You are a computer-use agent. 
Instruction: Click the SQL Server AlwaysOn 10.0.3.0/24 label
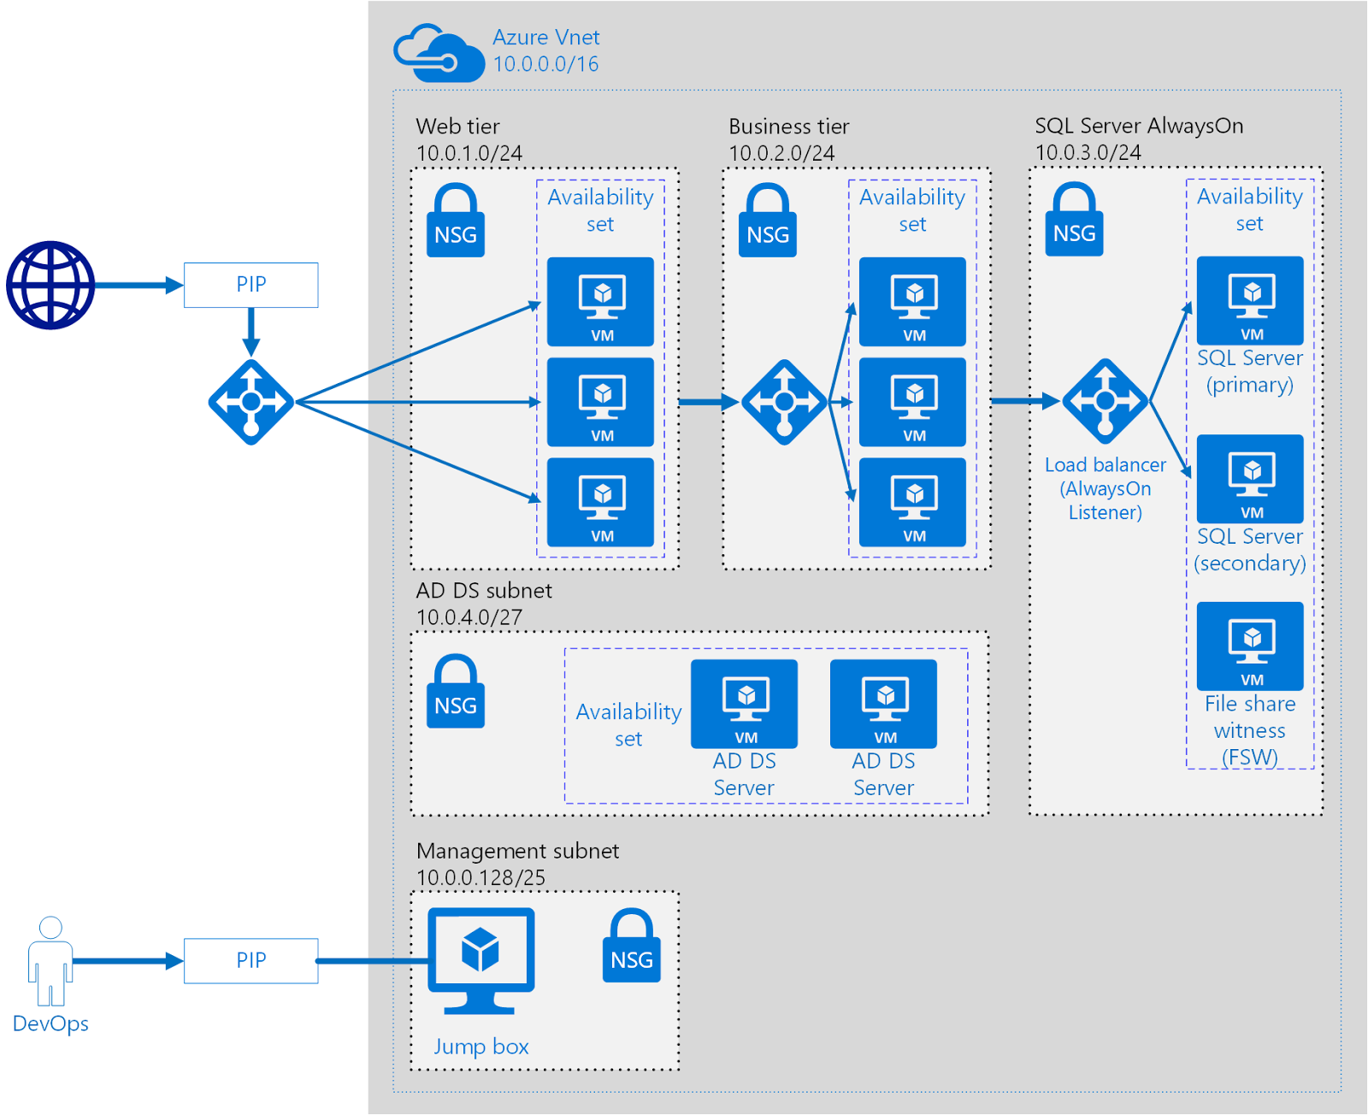pyautogui.click(x=1139, y=139)
